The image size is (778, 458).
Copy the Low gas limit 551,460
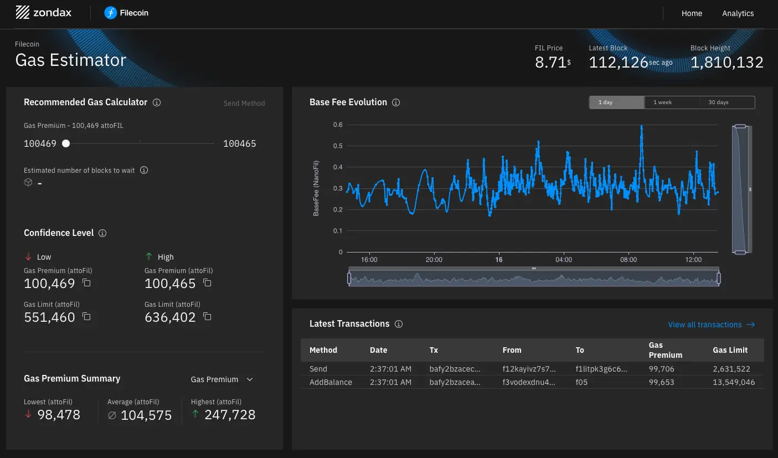tap(86, 317)
